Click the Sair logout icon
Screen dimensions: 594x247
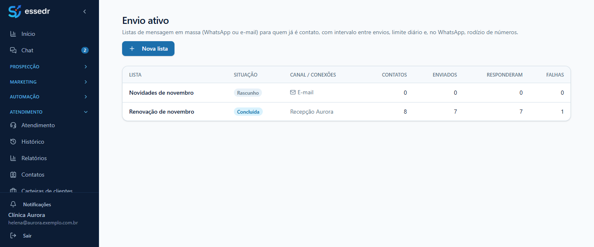[x=13, y=236]
